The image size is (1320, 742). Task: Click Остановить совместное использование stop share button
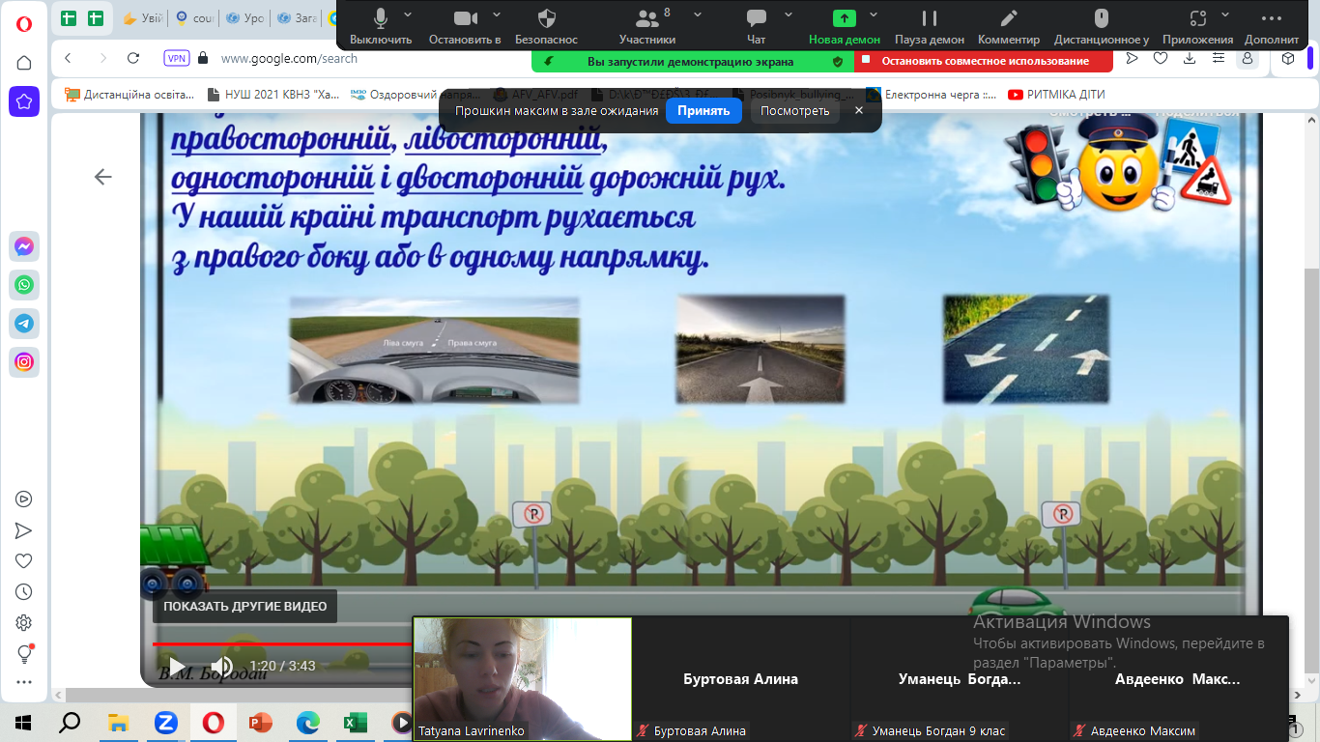(983, 61)
